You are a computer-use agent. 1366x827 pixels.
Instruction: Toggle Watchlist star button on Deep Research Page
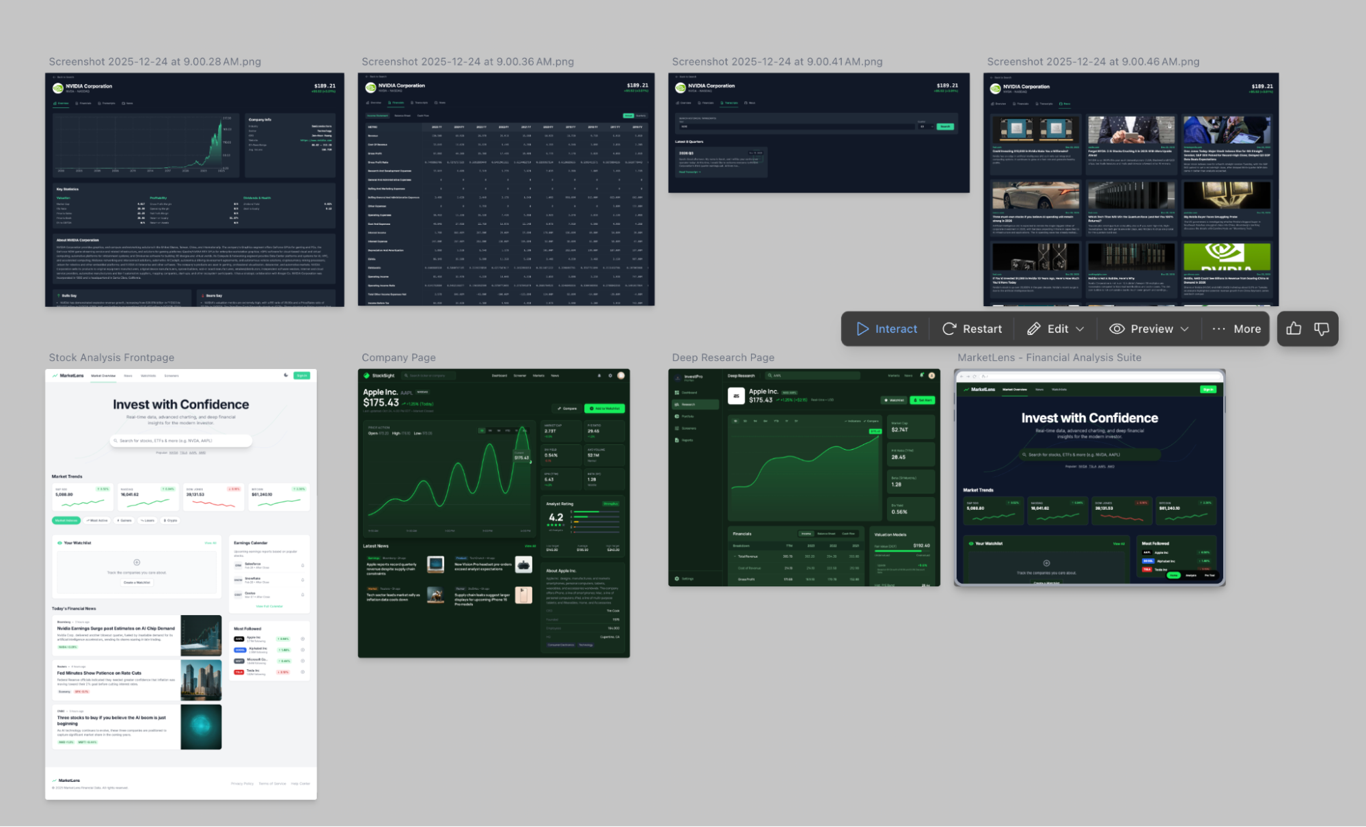[894, 400]
